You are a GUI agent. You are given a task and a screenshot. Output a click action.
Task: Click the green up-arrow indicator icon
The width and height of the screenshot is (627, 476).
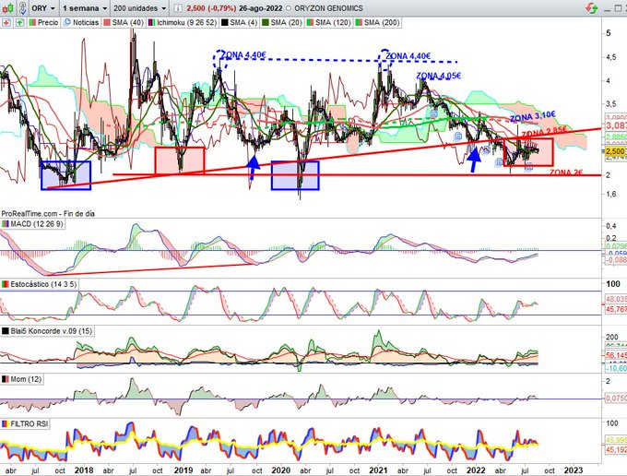pos(19,23)
